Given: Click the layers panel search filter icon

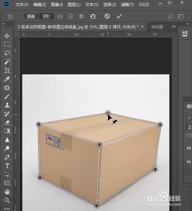Looking at the screenshot, I should (x=189, y=118).
